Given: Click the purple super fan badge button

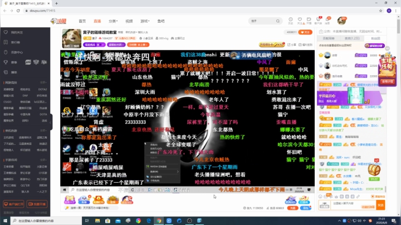Looking at the screenshot, I should coord(116,45).
